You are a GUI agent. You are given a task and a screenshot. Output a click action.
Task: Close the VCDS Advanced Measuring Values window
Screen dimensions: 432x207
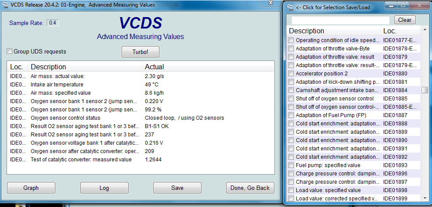point(271,3)
